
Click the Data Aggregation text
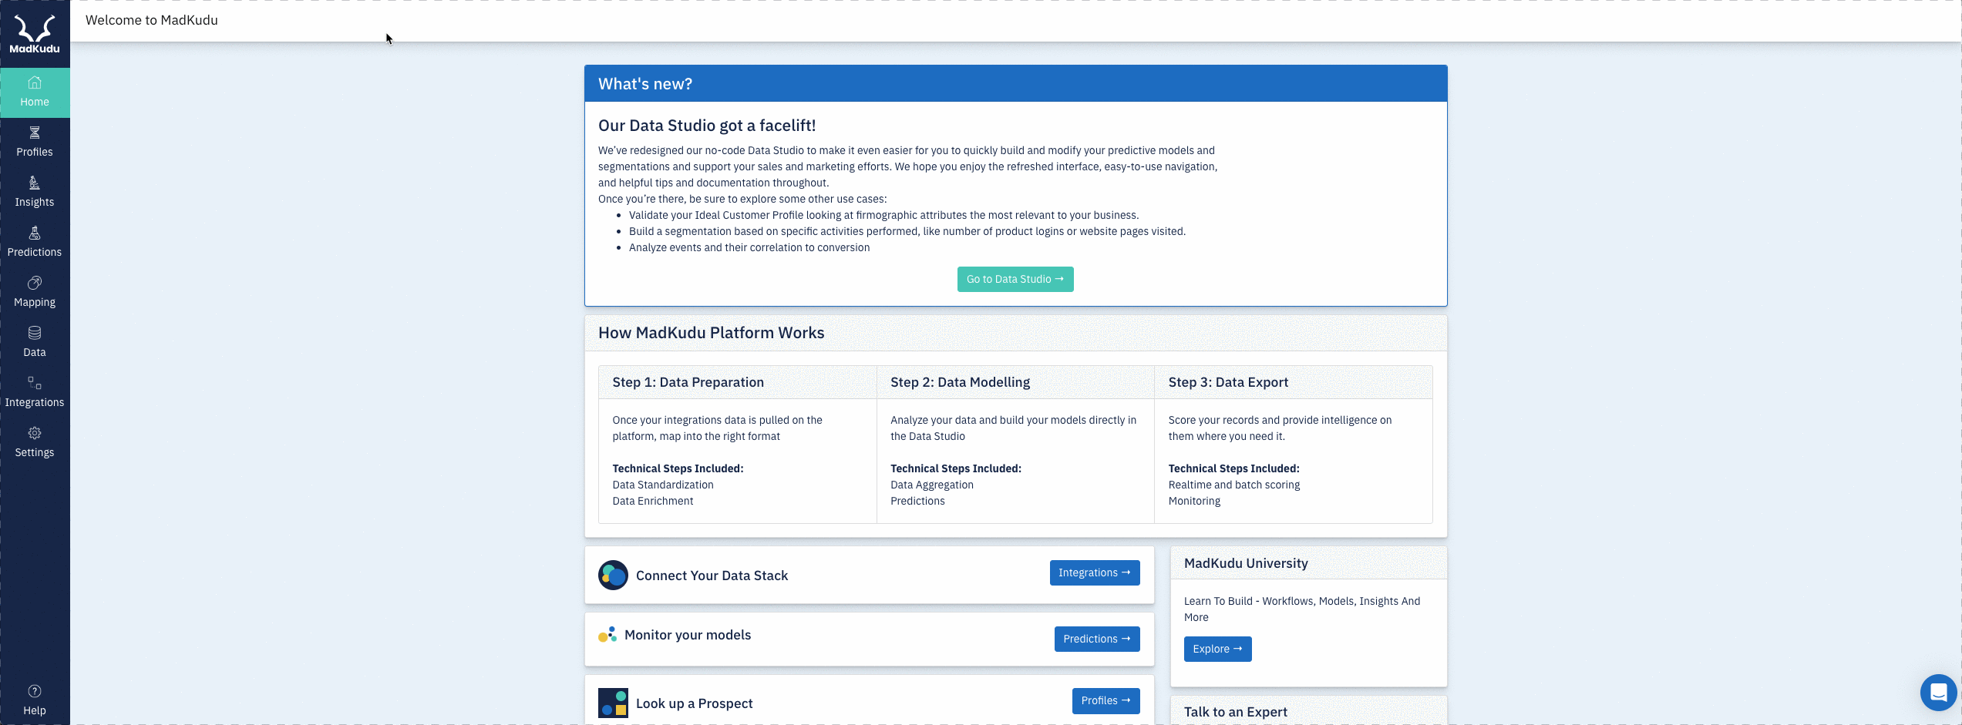pos(932,485)
